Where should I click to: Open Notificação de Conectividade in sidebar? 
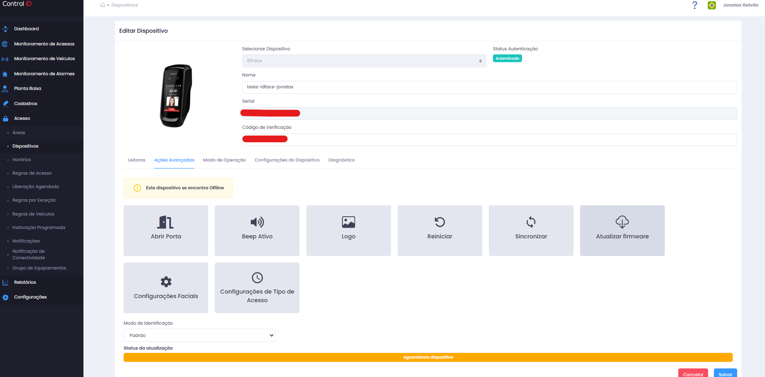pos(29,255)
